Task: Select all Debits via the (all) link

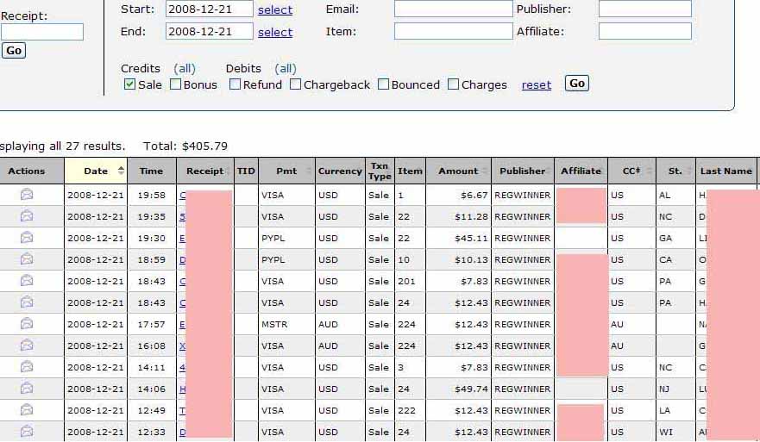Action: (285, 69)
